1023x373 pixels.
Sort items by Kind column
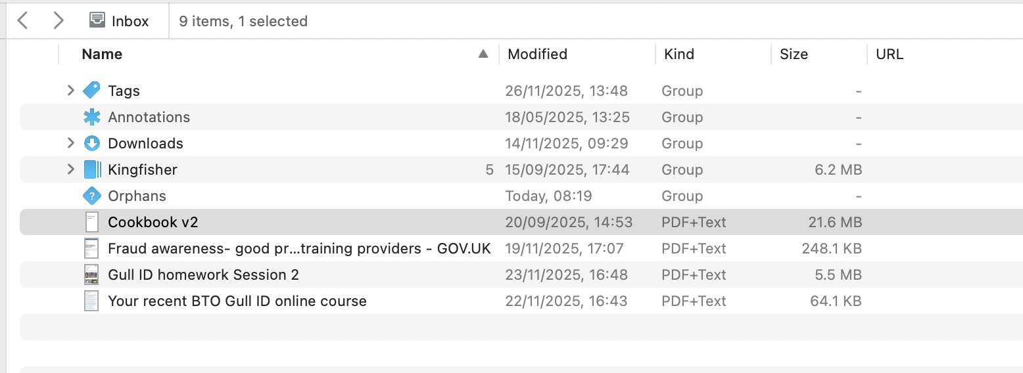pyautogui.click(x=679, y=55)
